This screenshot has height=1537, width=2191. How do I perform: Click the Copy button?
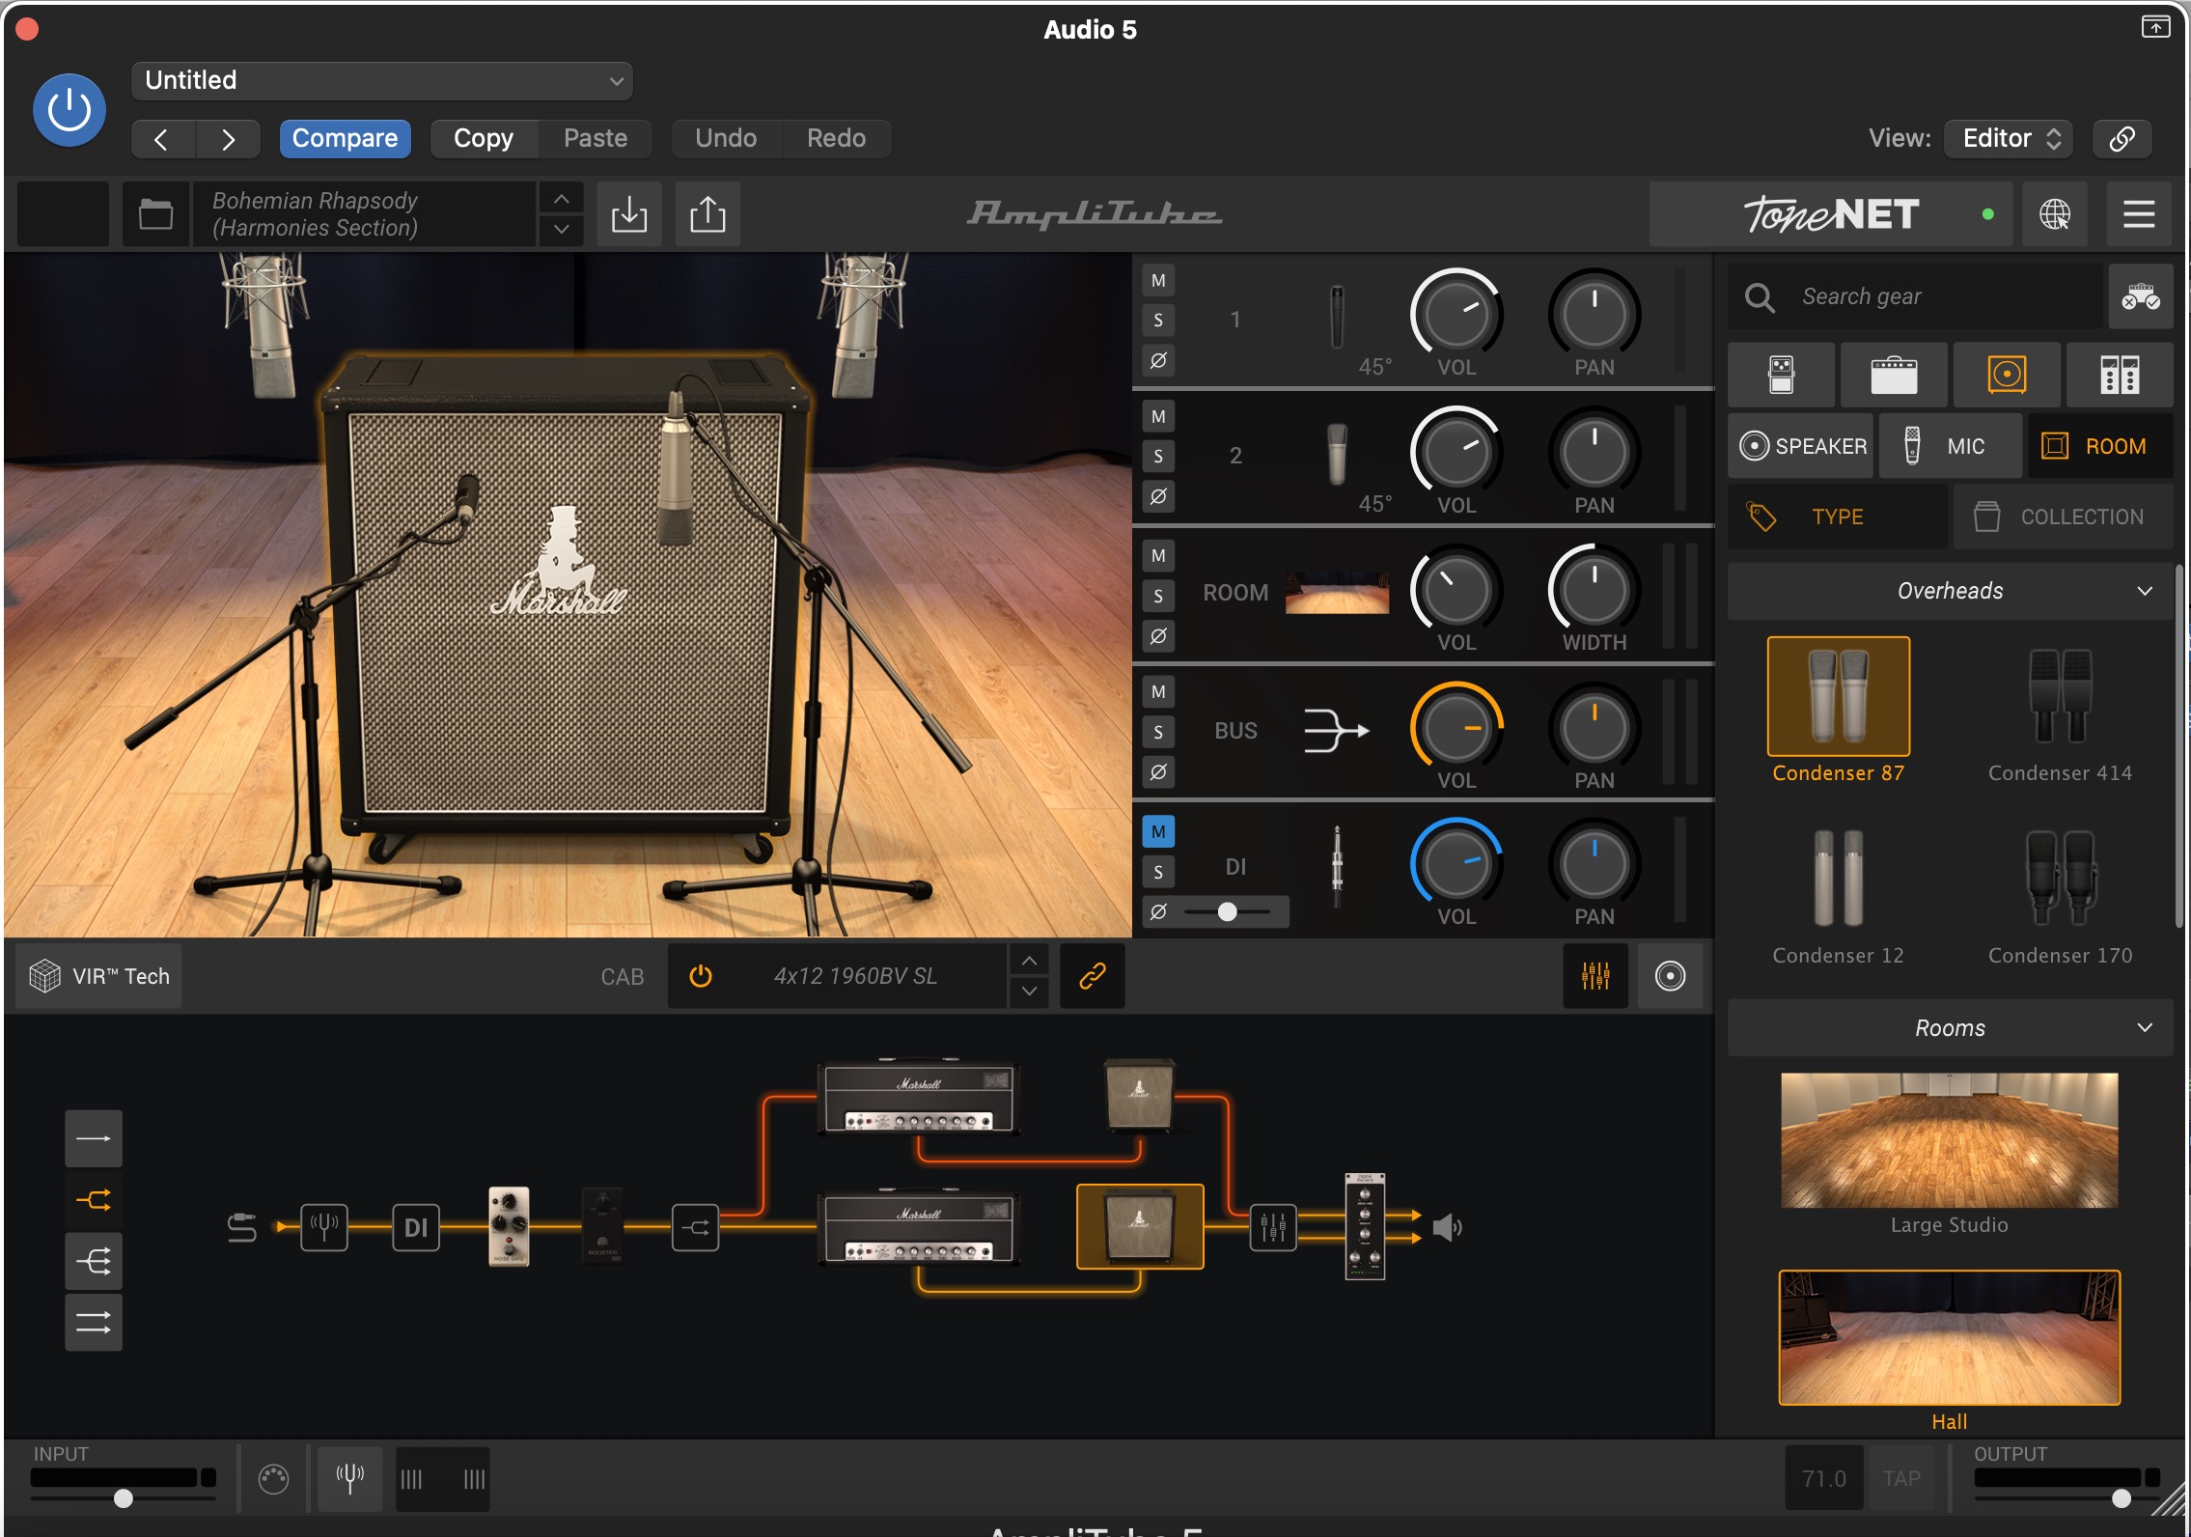tap(484, 139)
